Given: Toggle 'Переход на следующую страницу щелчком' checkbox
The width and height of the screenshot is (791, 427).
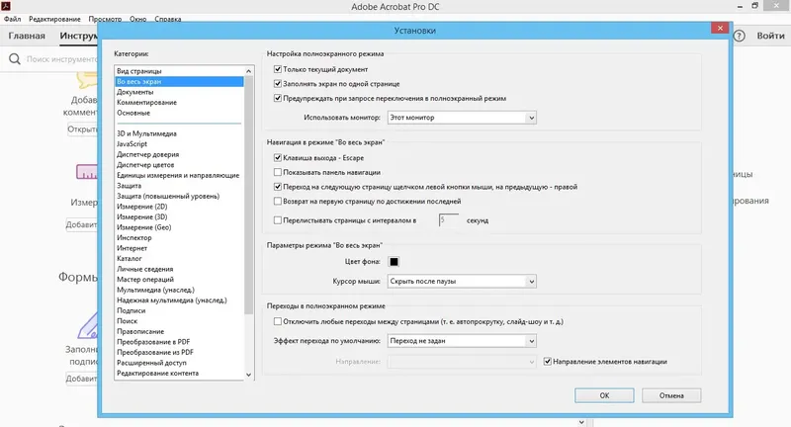Looking at the screenshot, I should [278, 187].
